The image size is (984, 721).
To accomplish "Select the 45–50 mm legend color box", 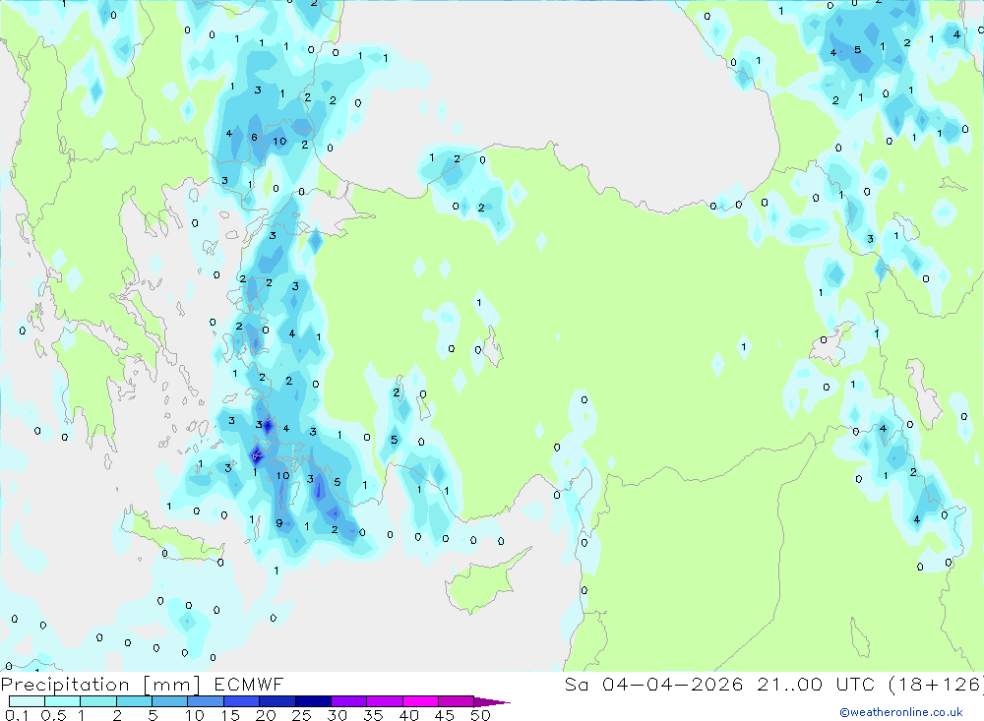I will 457,701.
